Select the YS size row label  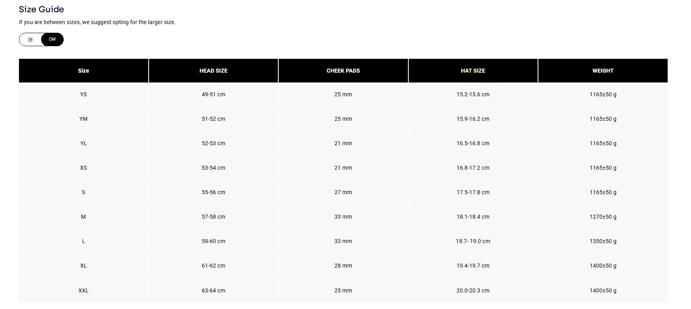83,95
